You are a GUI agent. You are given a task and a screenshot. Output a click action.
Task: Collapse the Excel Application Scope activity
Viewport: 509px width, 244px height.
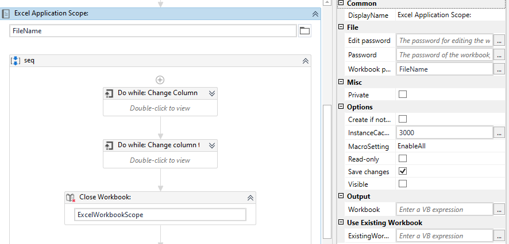(x=315, y=14)
